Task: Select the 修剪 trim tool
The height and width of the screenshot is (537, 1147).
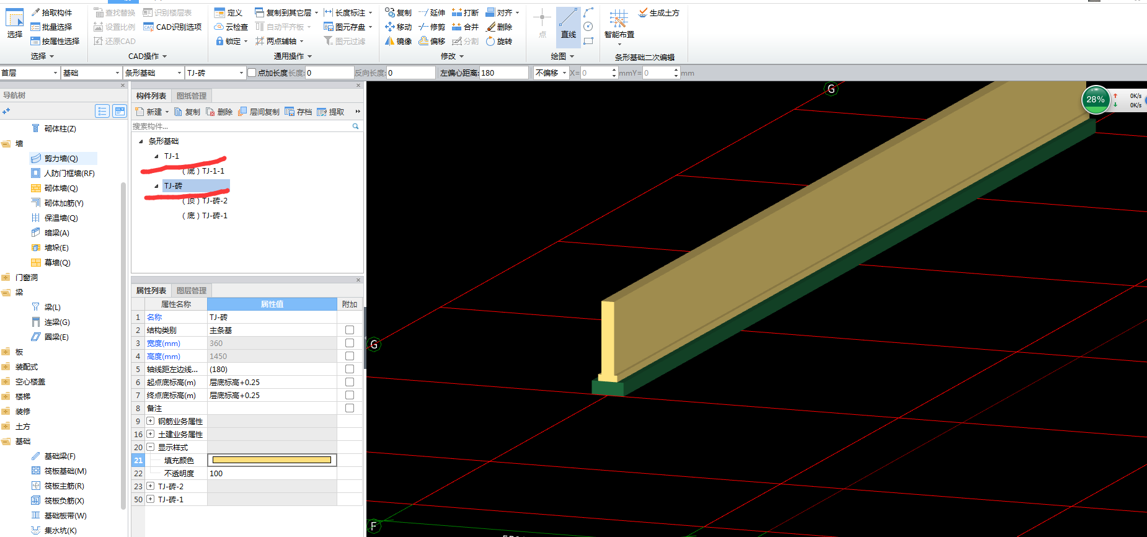Action: coord(432,27)
